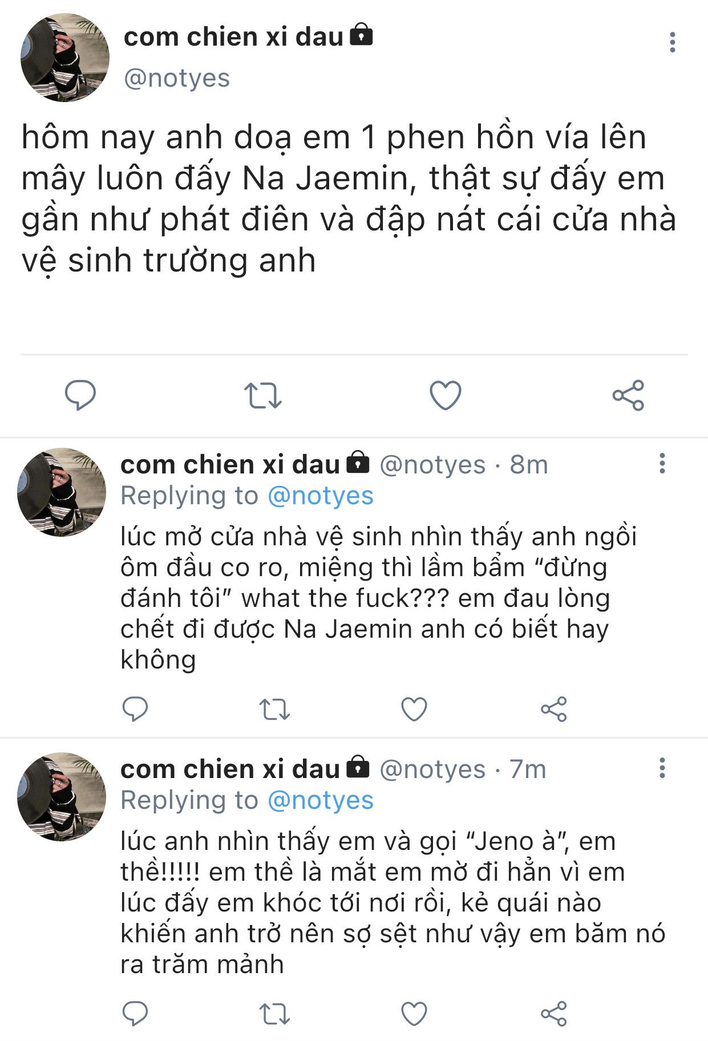
Task: Retweet the 8m reply tweet
Action: (275, 709)
